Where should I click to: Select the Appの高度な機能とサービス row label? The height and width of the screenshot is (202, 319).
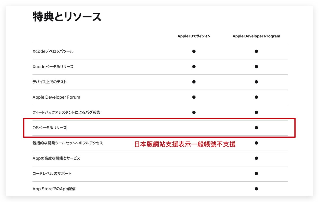coord(56,158)
